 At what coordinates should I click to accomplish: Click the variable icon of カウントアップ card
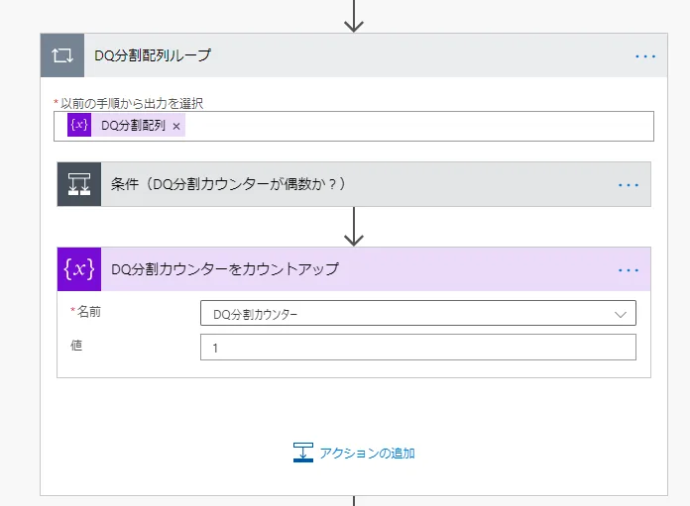79,269
